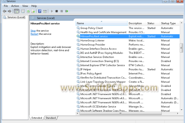Click the ETW Collect... description cell

pos(137,65)
